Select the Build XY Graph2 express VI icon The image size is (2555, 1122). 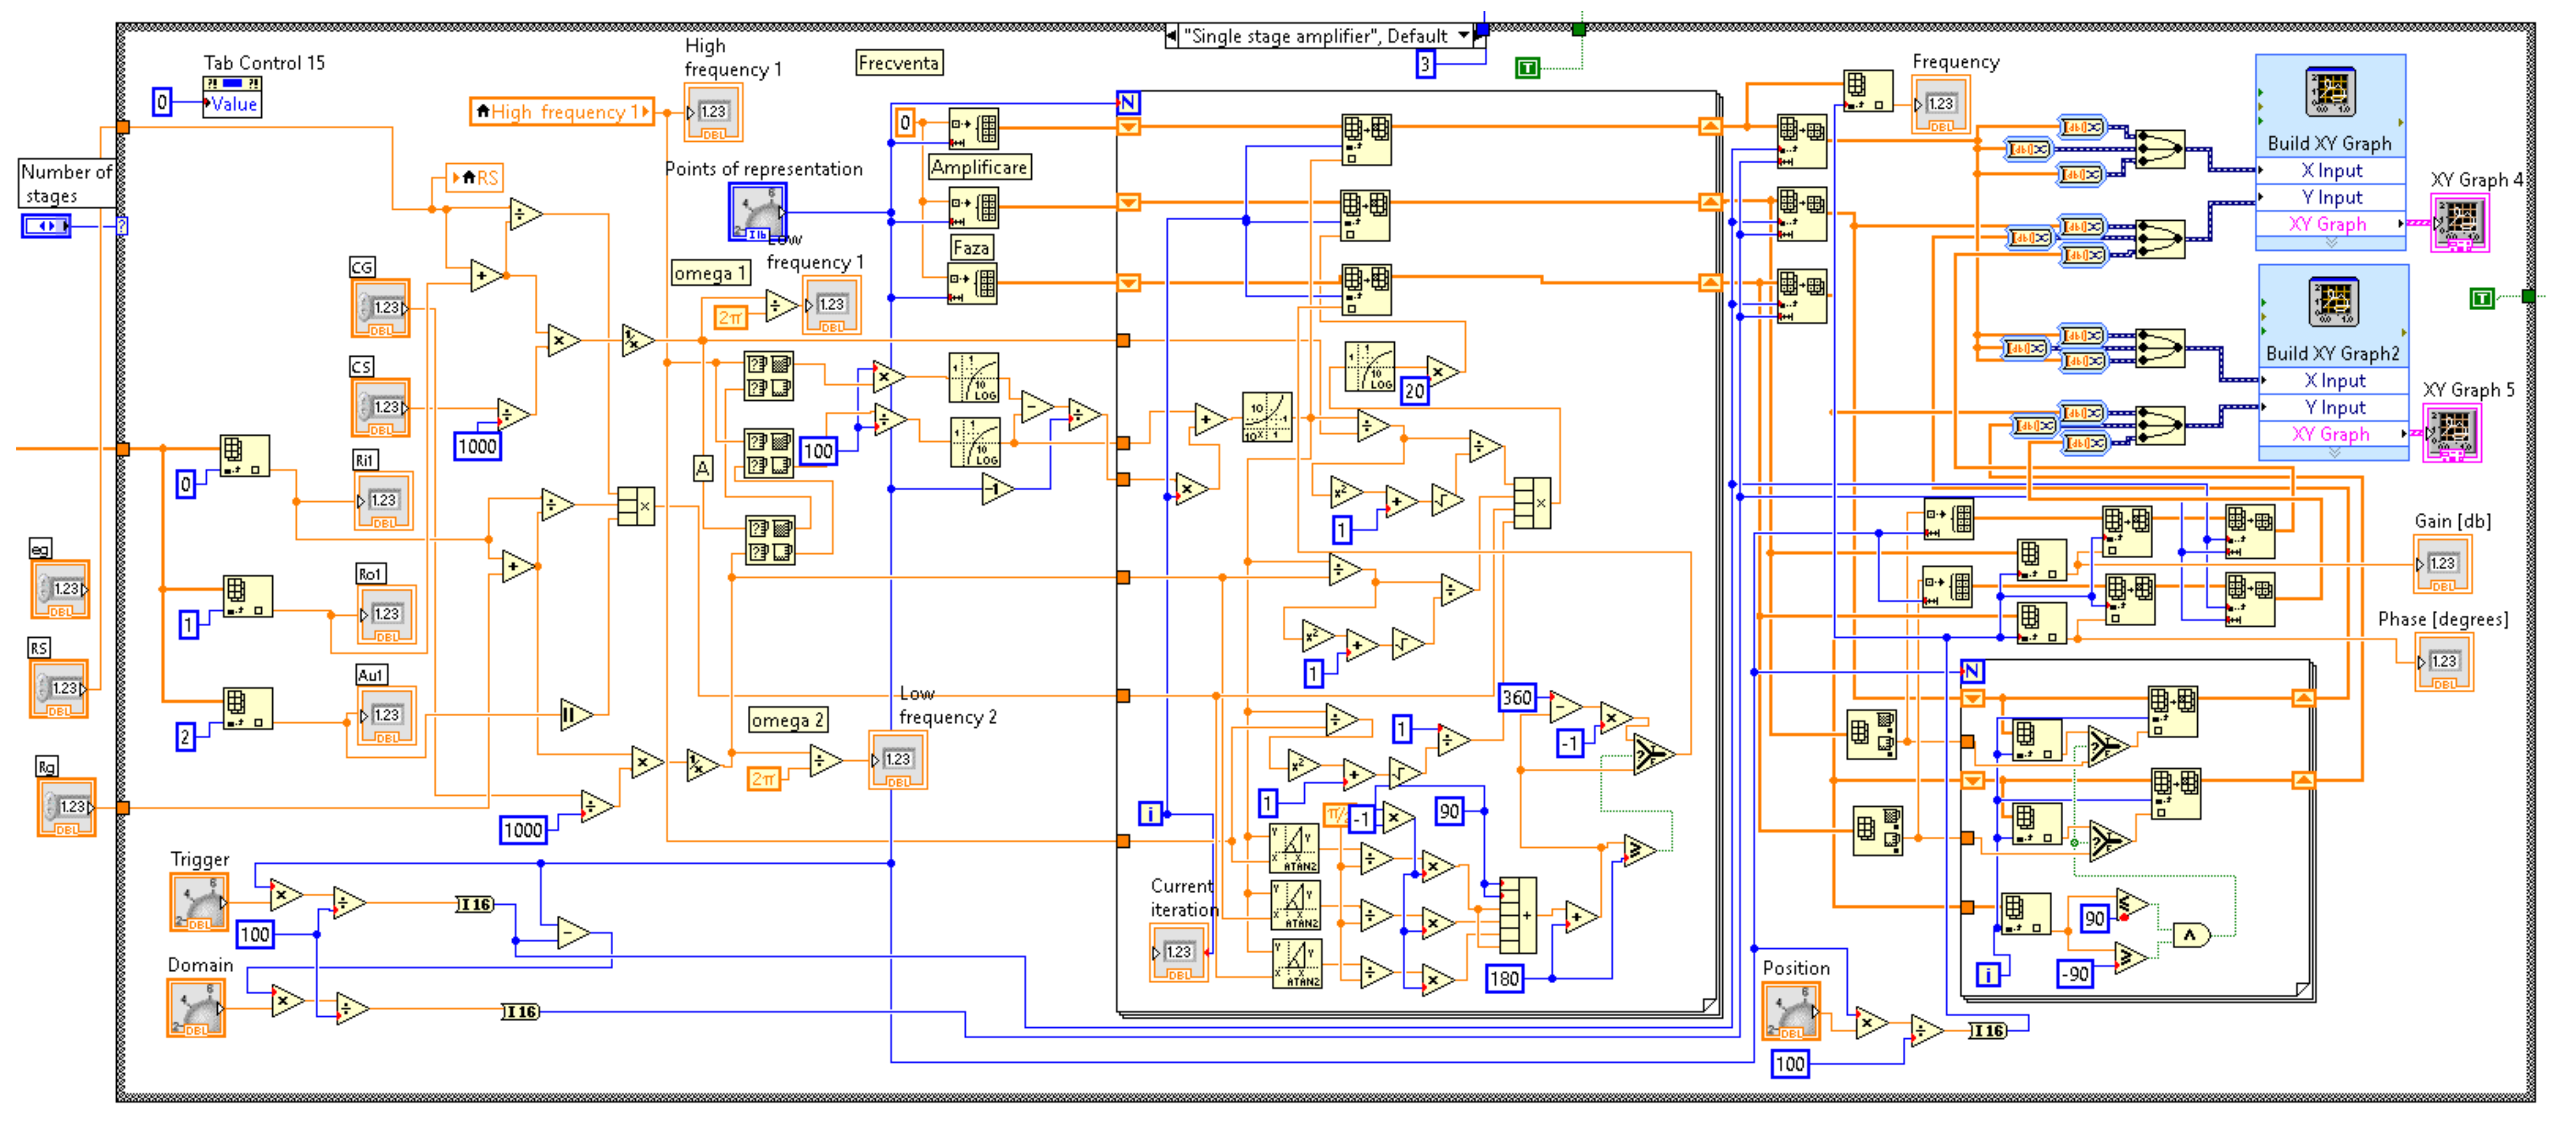[x=2333, y=303]
